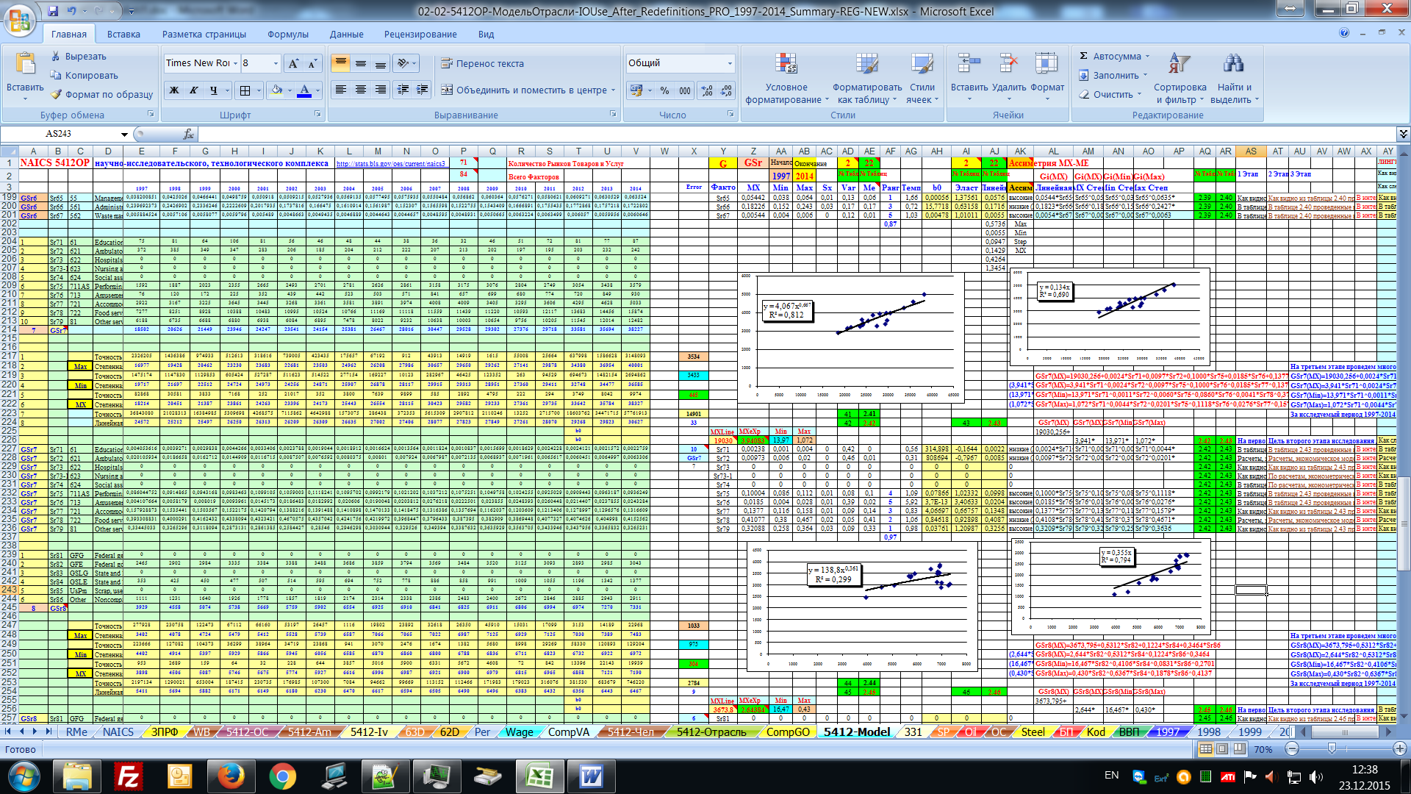Click the insert function fx icon
The image size is (1411, 794).
pos(188,134)
